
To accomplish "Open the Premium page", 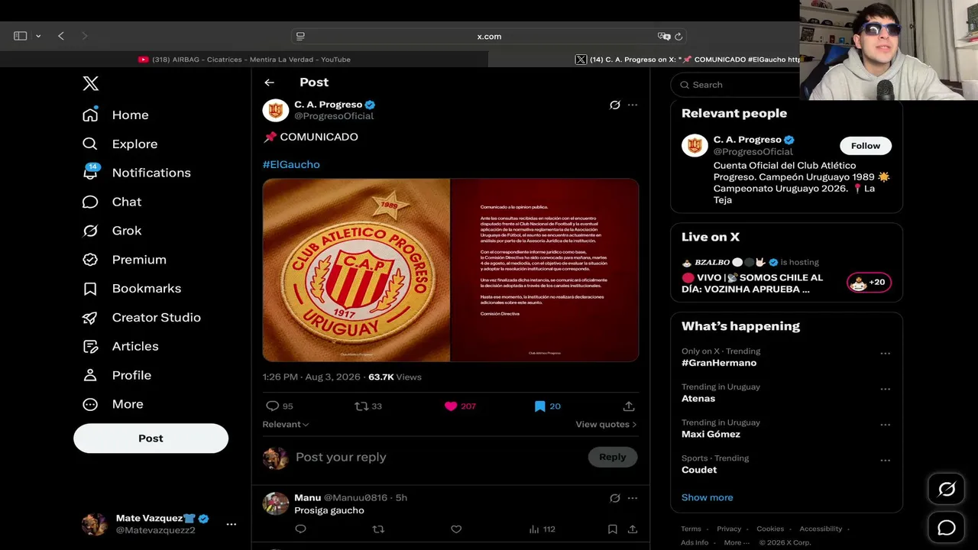I will pyautogui.click(x=124, y=260).
